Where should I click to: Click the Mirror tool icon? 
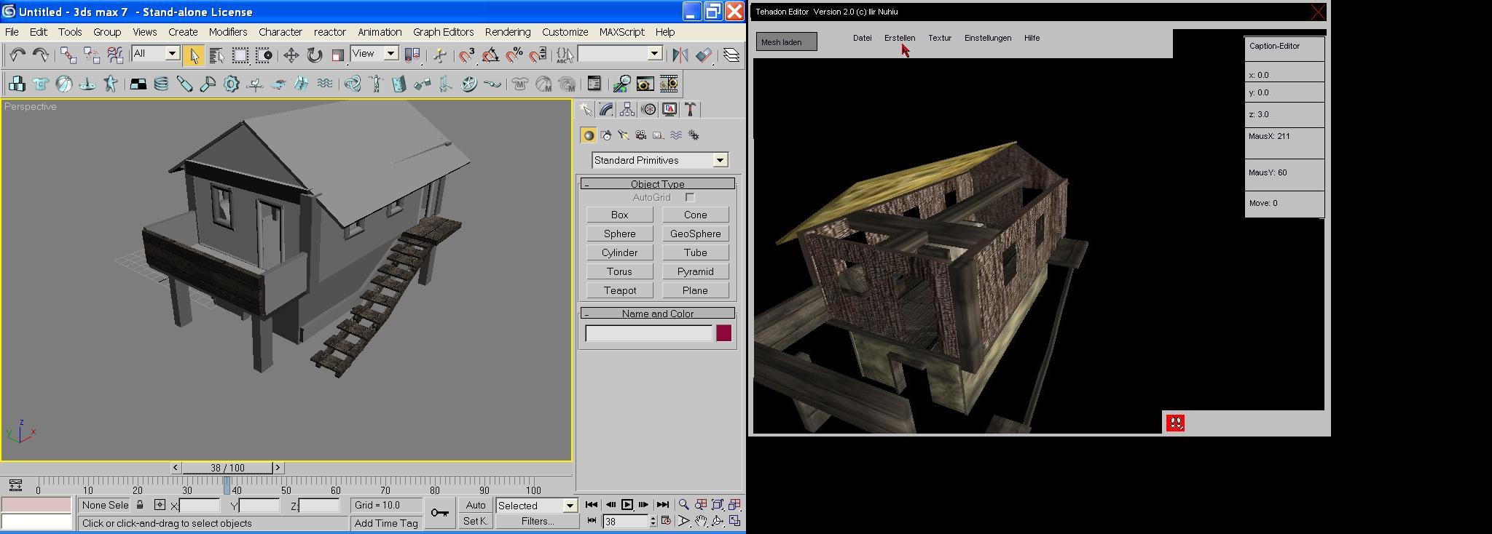(x=680, y=55)
